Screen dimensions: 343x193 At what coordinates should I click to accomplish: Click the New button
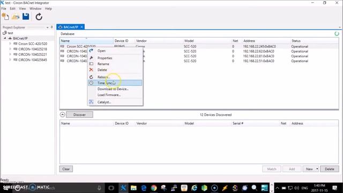click(309, 169)
